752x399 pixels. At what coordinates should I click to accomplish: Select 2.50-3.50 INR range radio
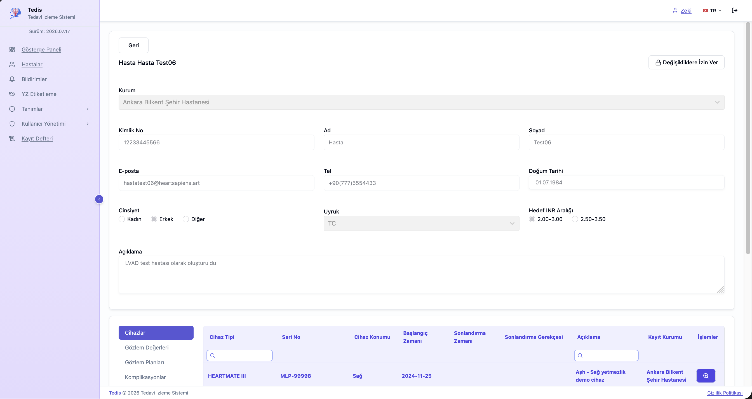[x=575, y=219]
